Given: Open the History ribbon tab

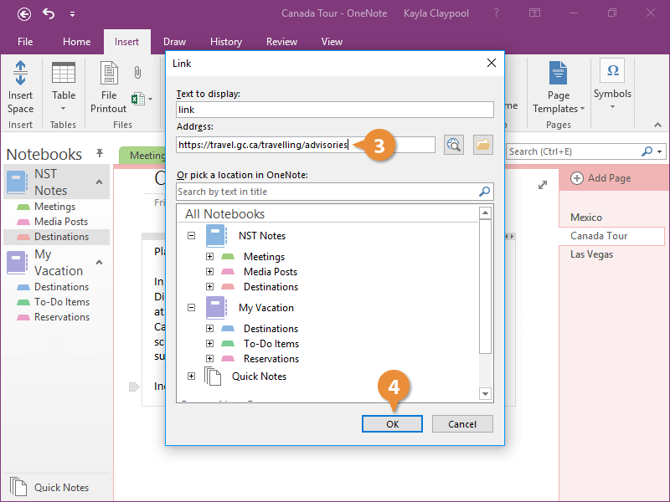Looking at the screenshot, I should 225,42.
